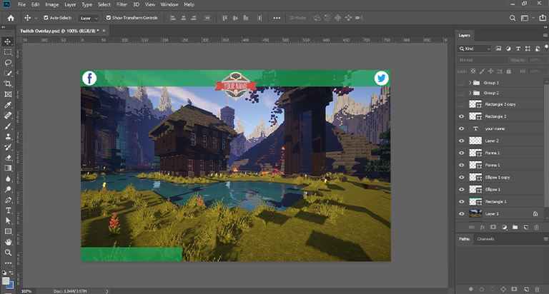Click the create new group folder icon
Viewport: 549px width, 294px height.
pyautogui.click(x=515, y=228)
